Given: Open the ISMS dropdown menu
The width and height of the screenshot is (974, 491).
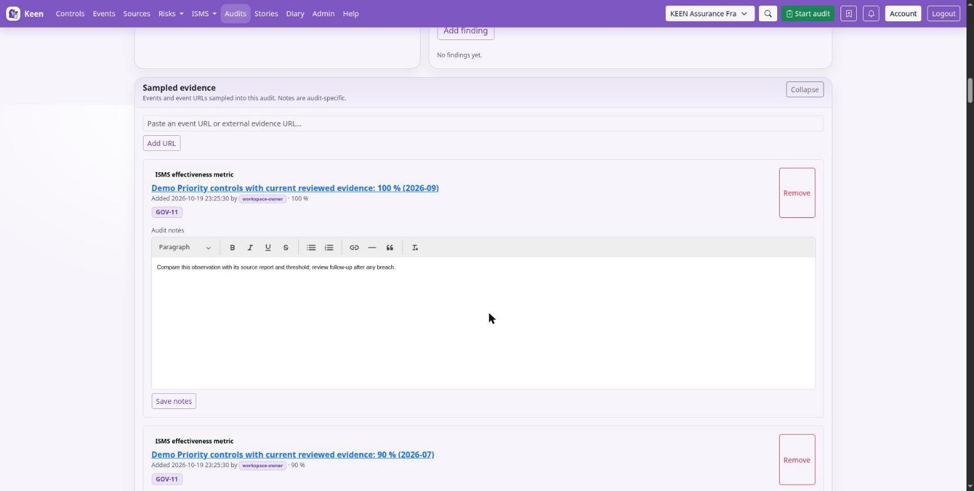Looking at the screenshot, I should 204,13.
